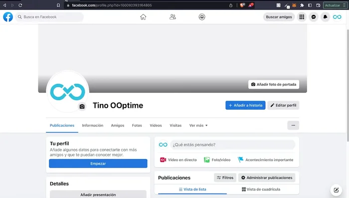
Task: Open the notifications bell icon
Action: point(325,17)
